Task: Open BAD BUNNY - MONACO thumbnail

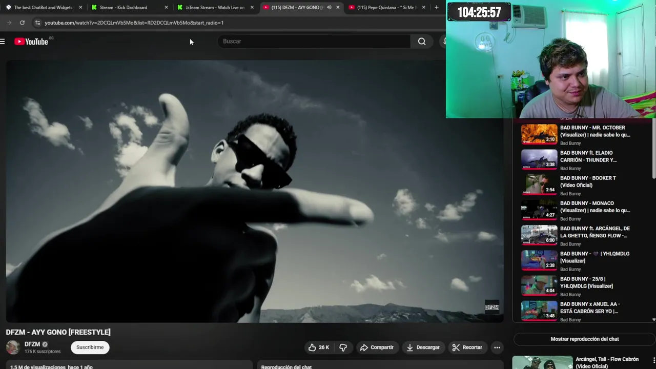Action: tap(539, 210)
